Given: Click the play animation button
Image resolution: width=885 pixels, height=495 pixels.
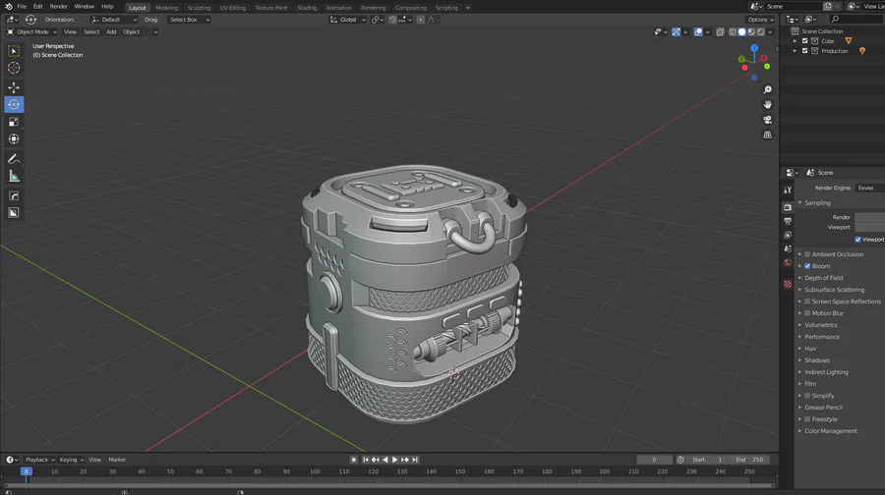Looking at the screenshot, I should point(395,460).
